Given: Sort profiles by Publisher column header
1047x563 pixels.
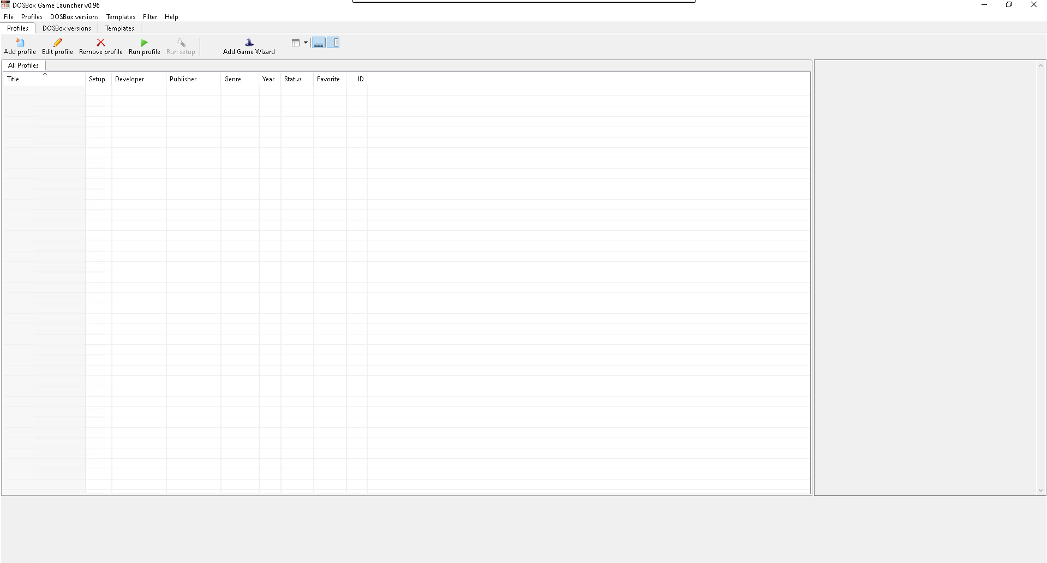Looking at the screenshot, I should [183, 79].
